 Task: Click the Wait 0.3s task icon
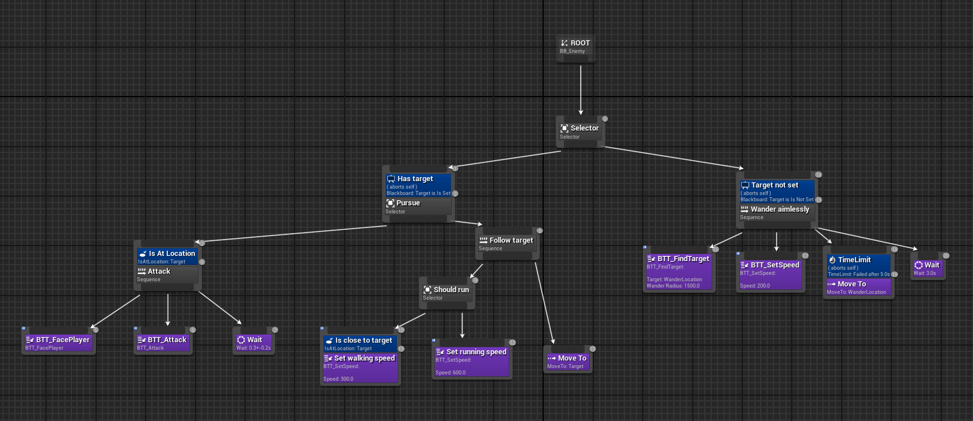point(241,340)
